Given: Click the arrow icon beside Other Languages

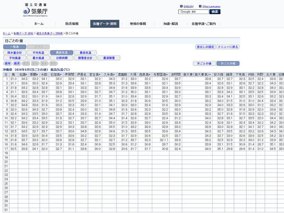Looking at the screenshot, I should tap(200, 6).
